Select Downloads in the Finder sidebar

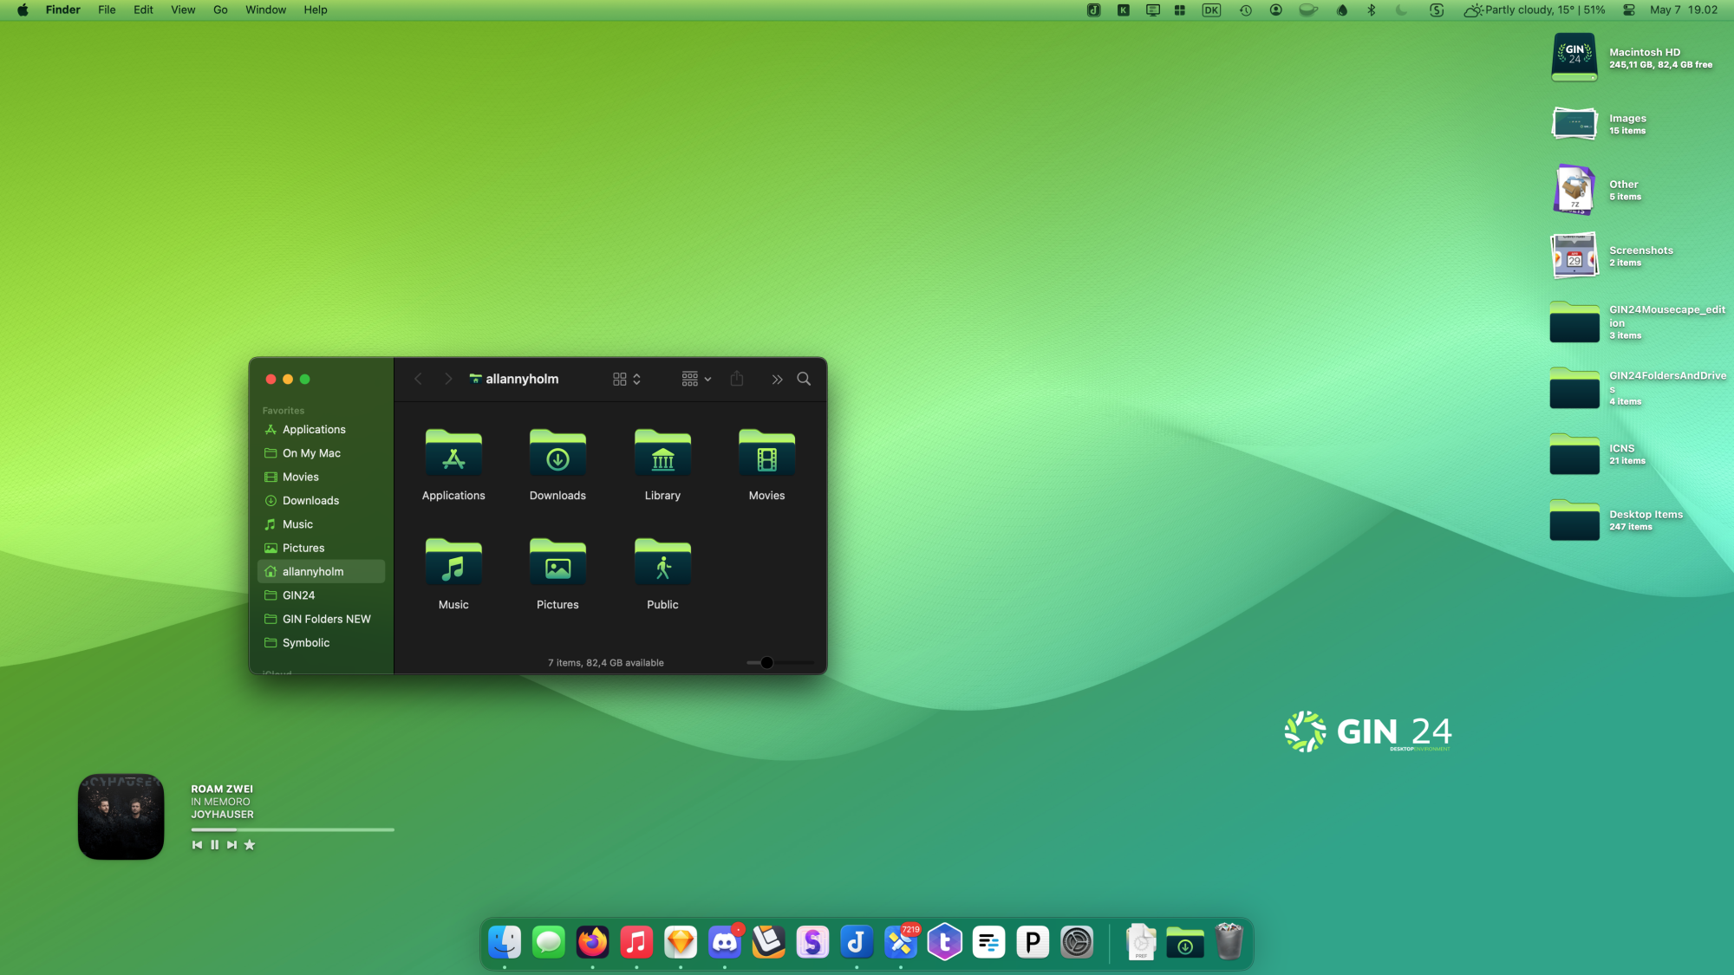tap(310, 501)
